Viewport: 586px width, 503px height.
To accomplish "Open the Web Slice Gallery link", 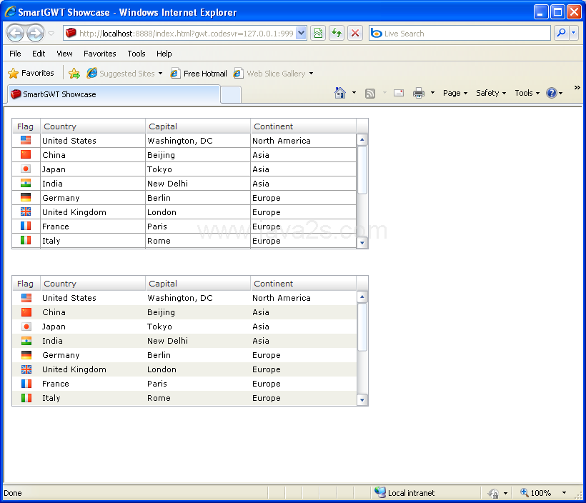I will [x=273, y=74].
